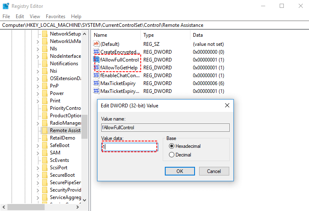Click the NetworkSetup folder icon

(x=45, y=34)
